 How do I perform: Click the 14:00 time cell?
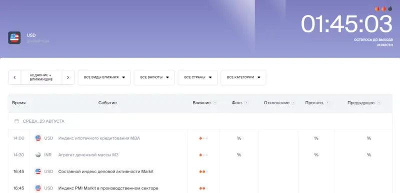pos(19,138)
